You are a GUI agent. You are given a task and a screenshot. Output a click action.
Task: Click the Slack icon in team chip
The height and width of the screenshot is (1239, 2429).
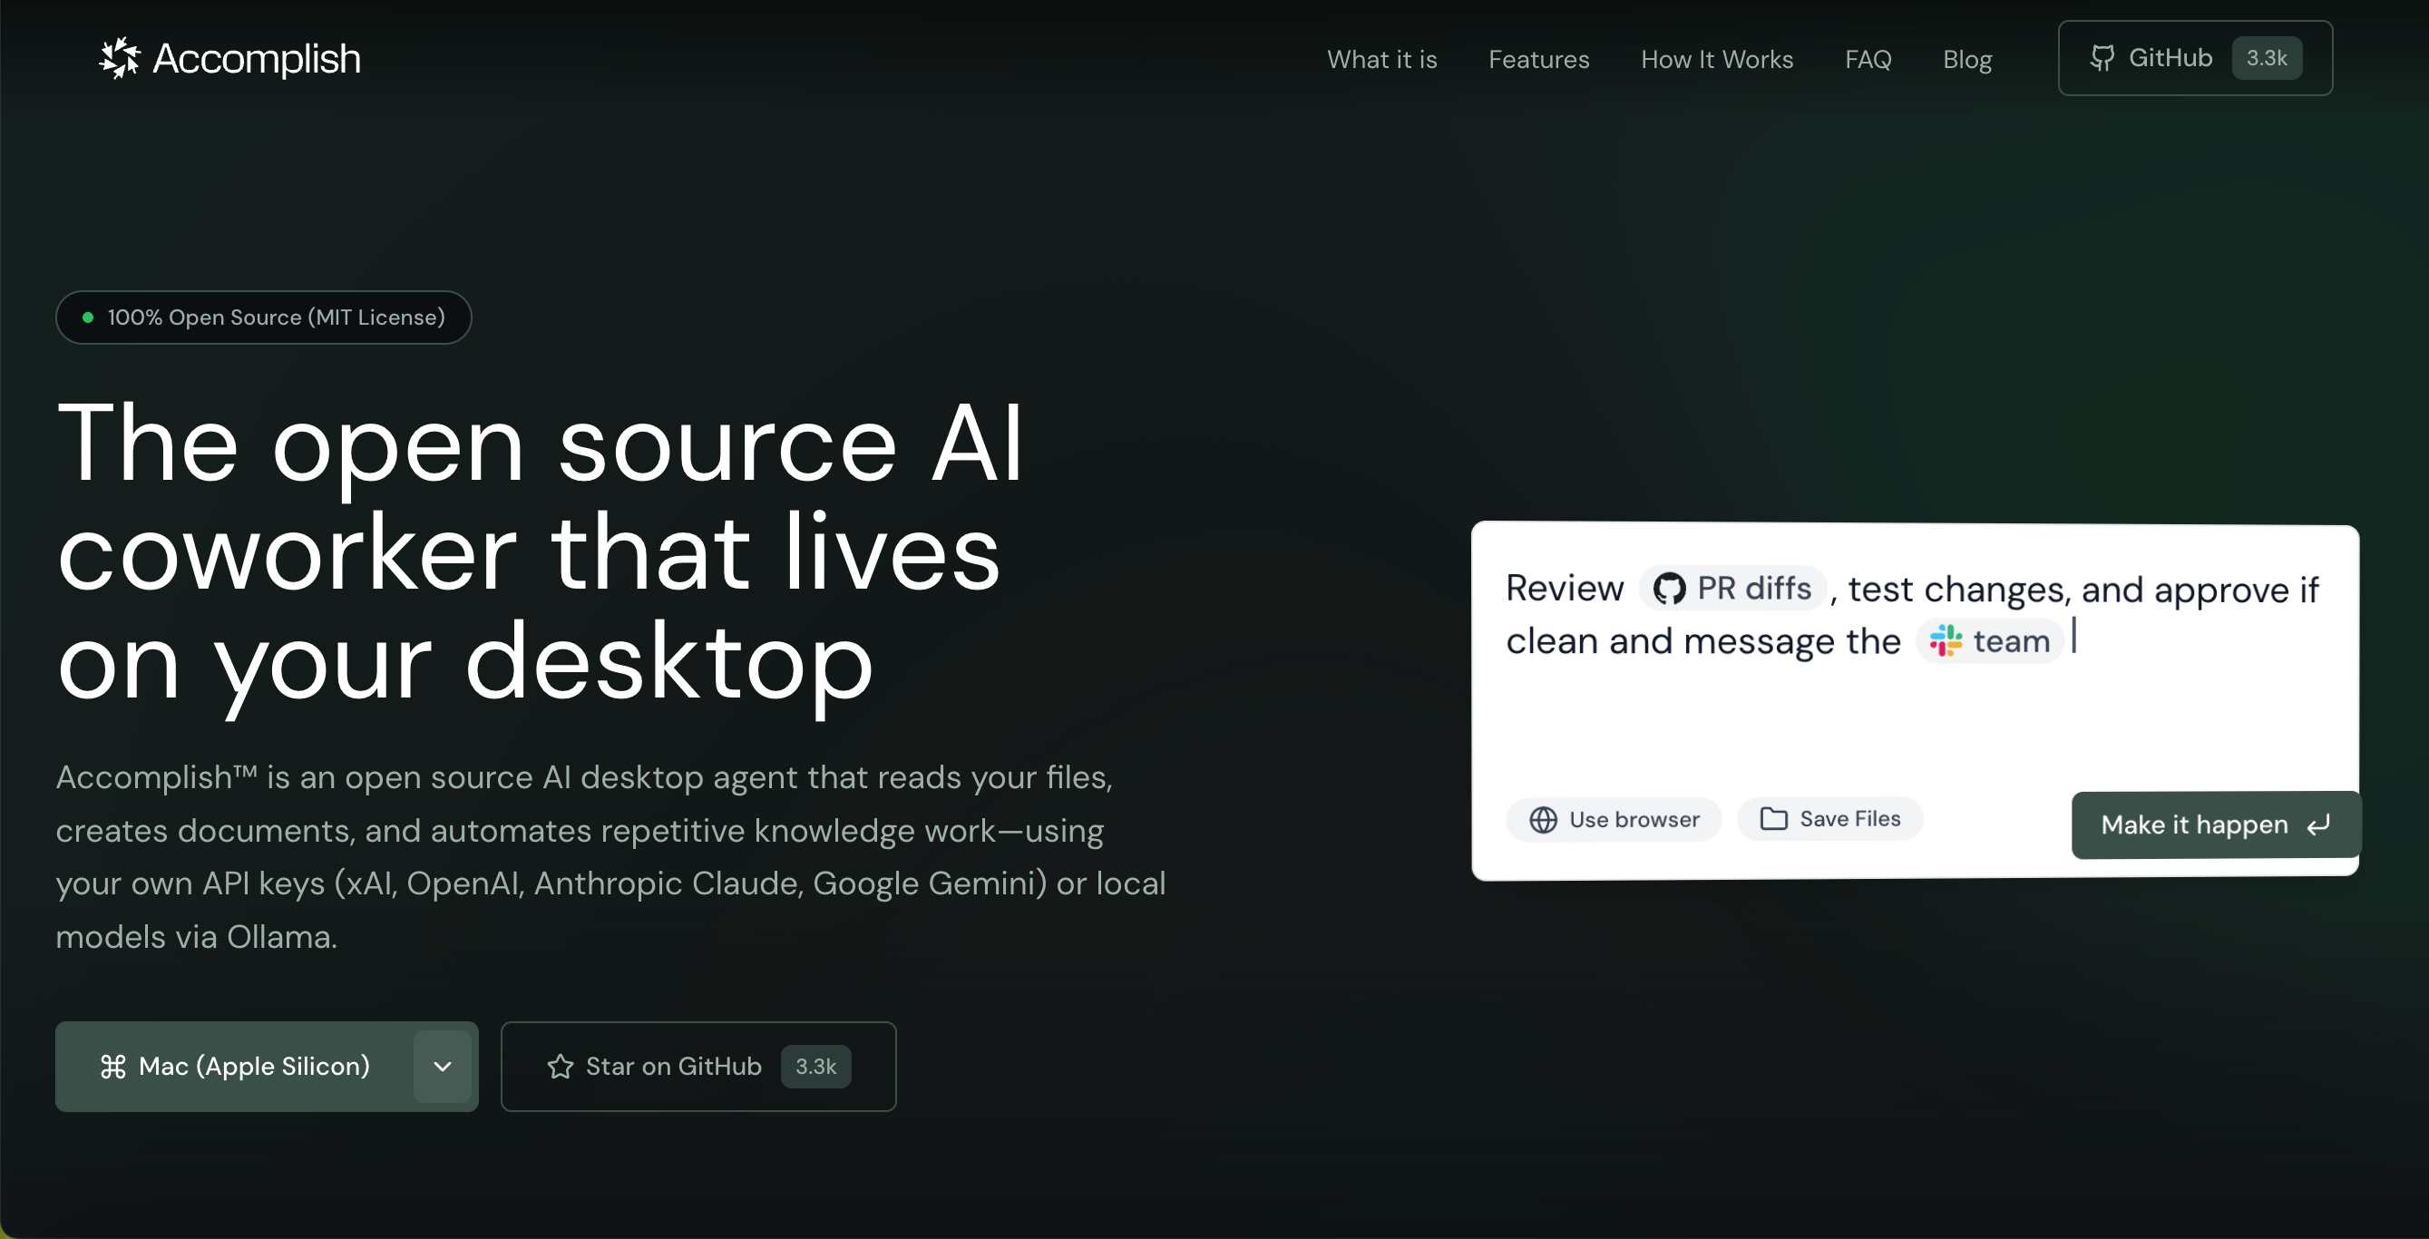pos(1946,641)
